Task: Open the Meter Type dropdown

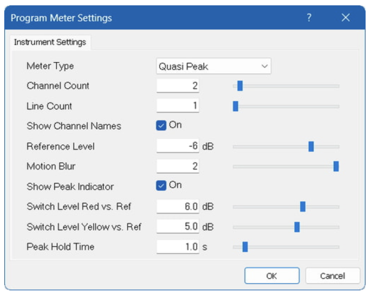Action: [x=213, y=66]
